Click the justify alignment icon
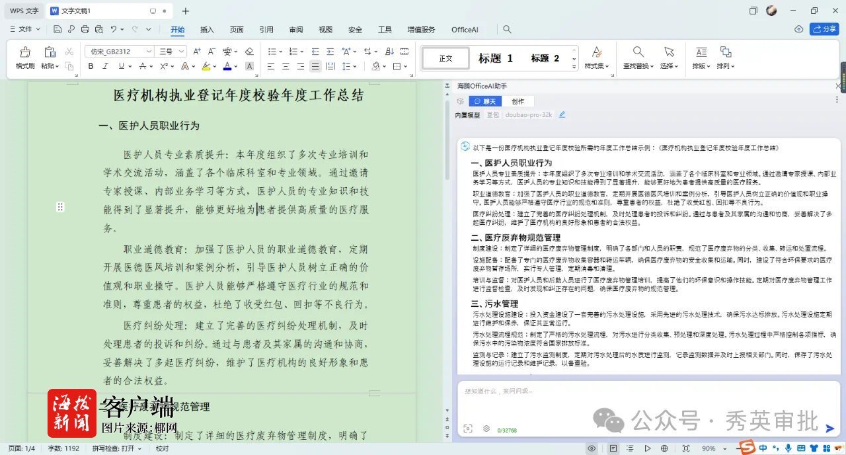This screenshot has height=455, width=846. click(315, 66)
